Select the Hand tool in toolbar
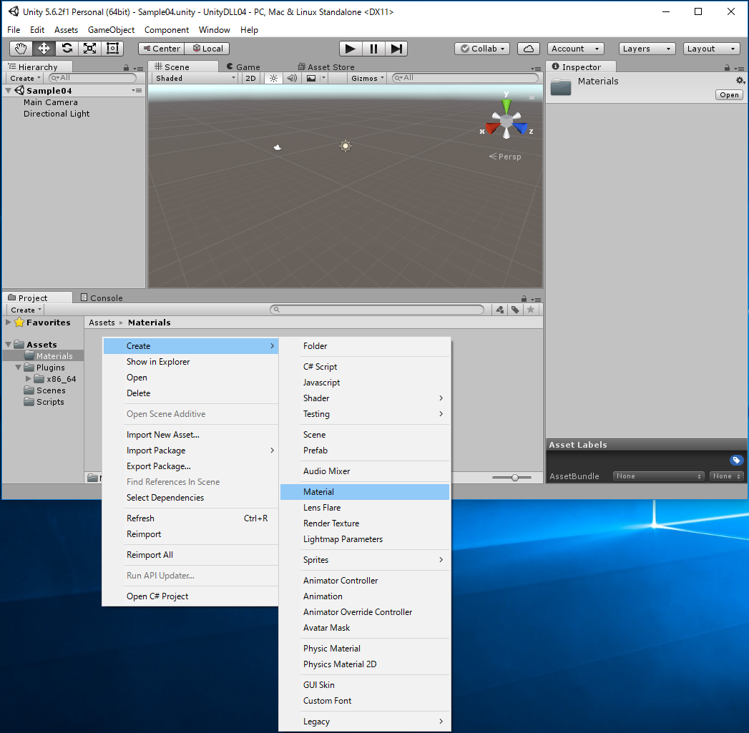Viewport: 749px width, 733px height. [21, 49]
